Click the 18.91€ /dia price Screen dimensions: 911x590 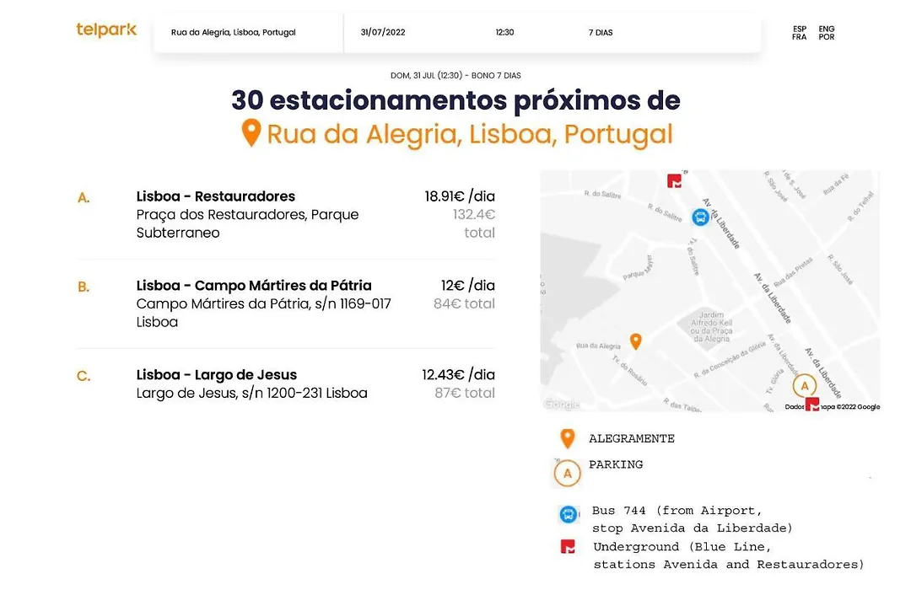[x=460, y=196]
